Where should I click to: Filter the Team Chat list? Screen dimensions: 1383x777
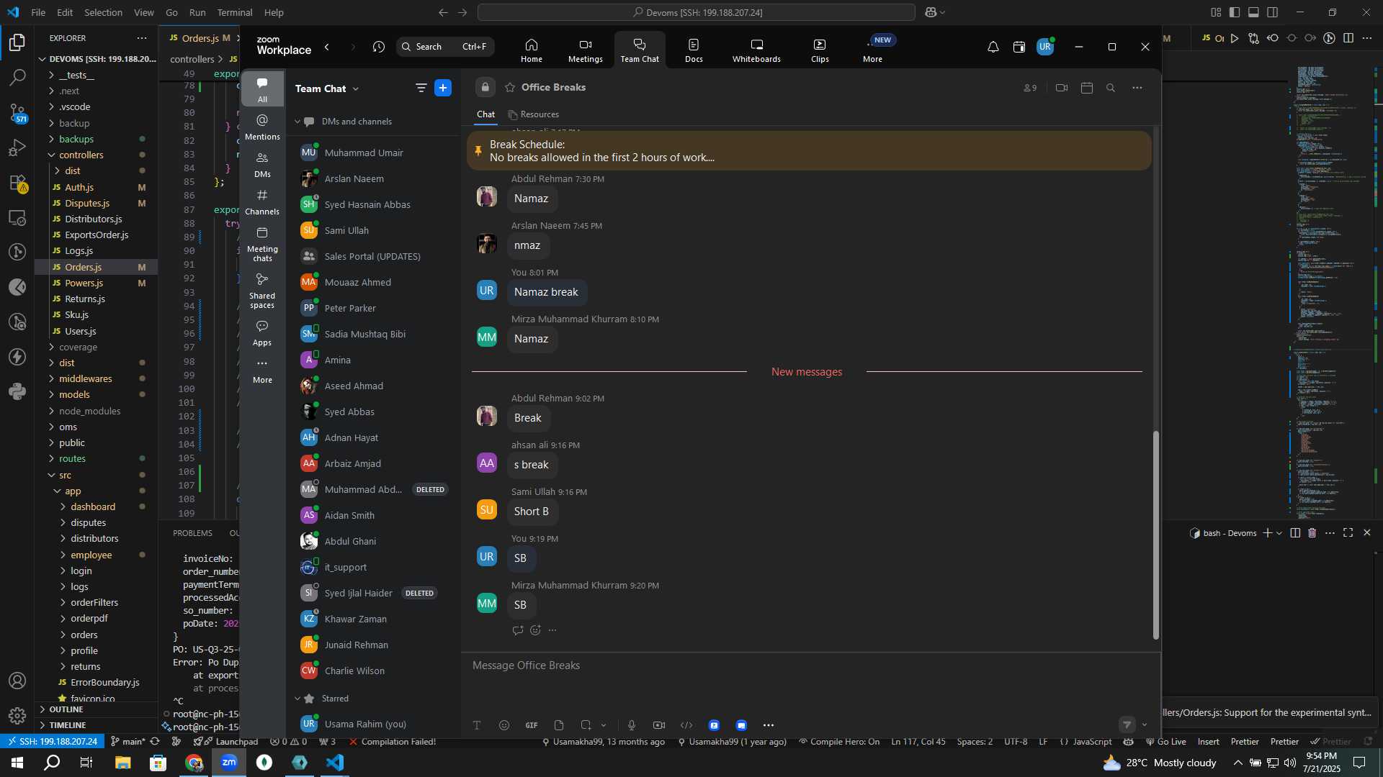(421, 88)
